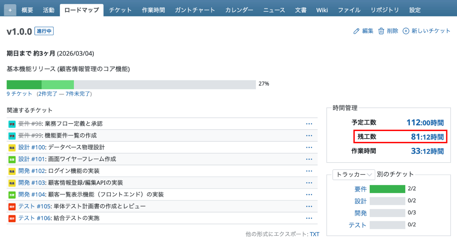Open the 9 チケット link
457x240 pixels.
(x=19, y=94)
